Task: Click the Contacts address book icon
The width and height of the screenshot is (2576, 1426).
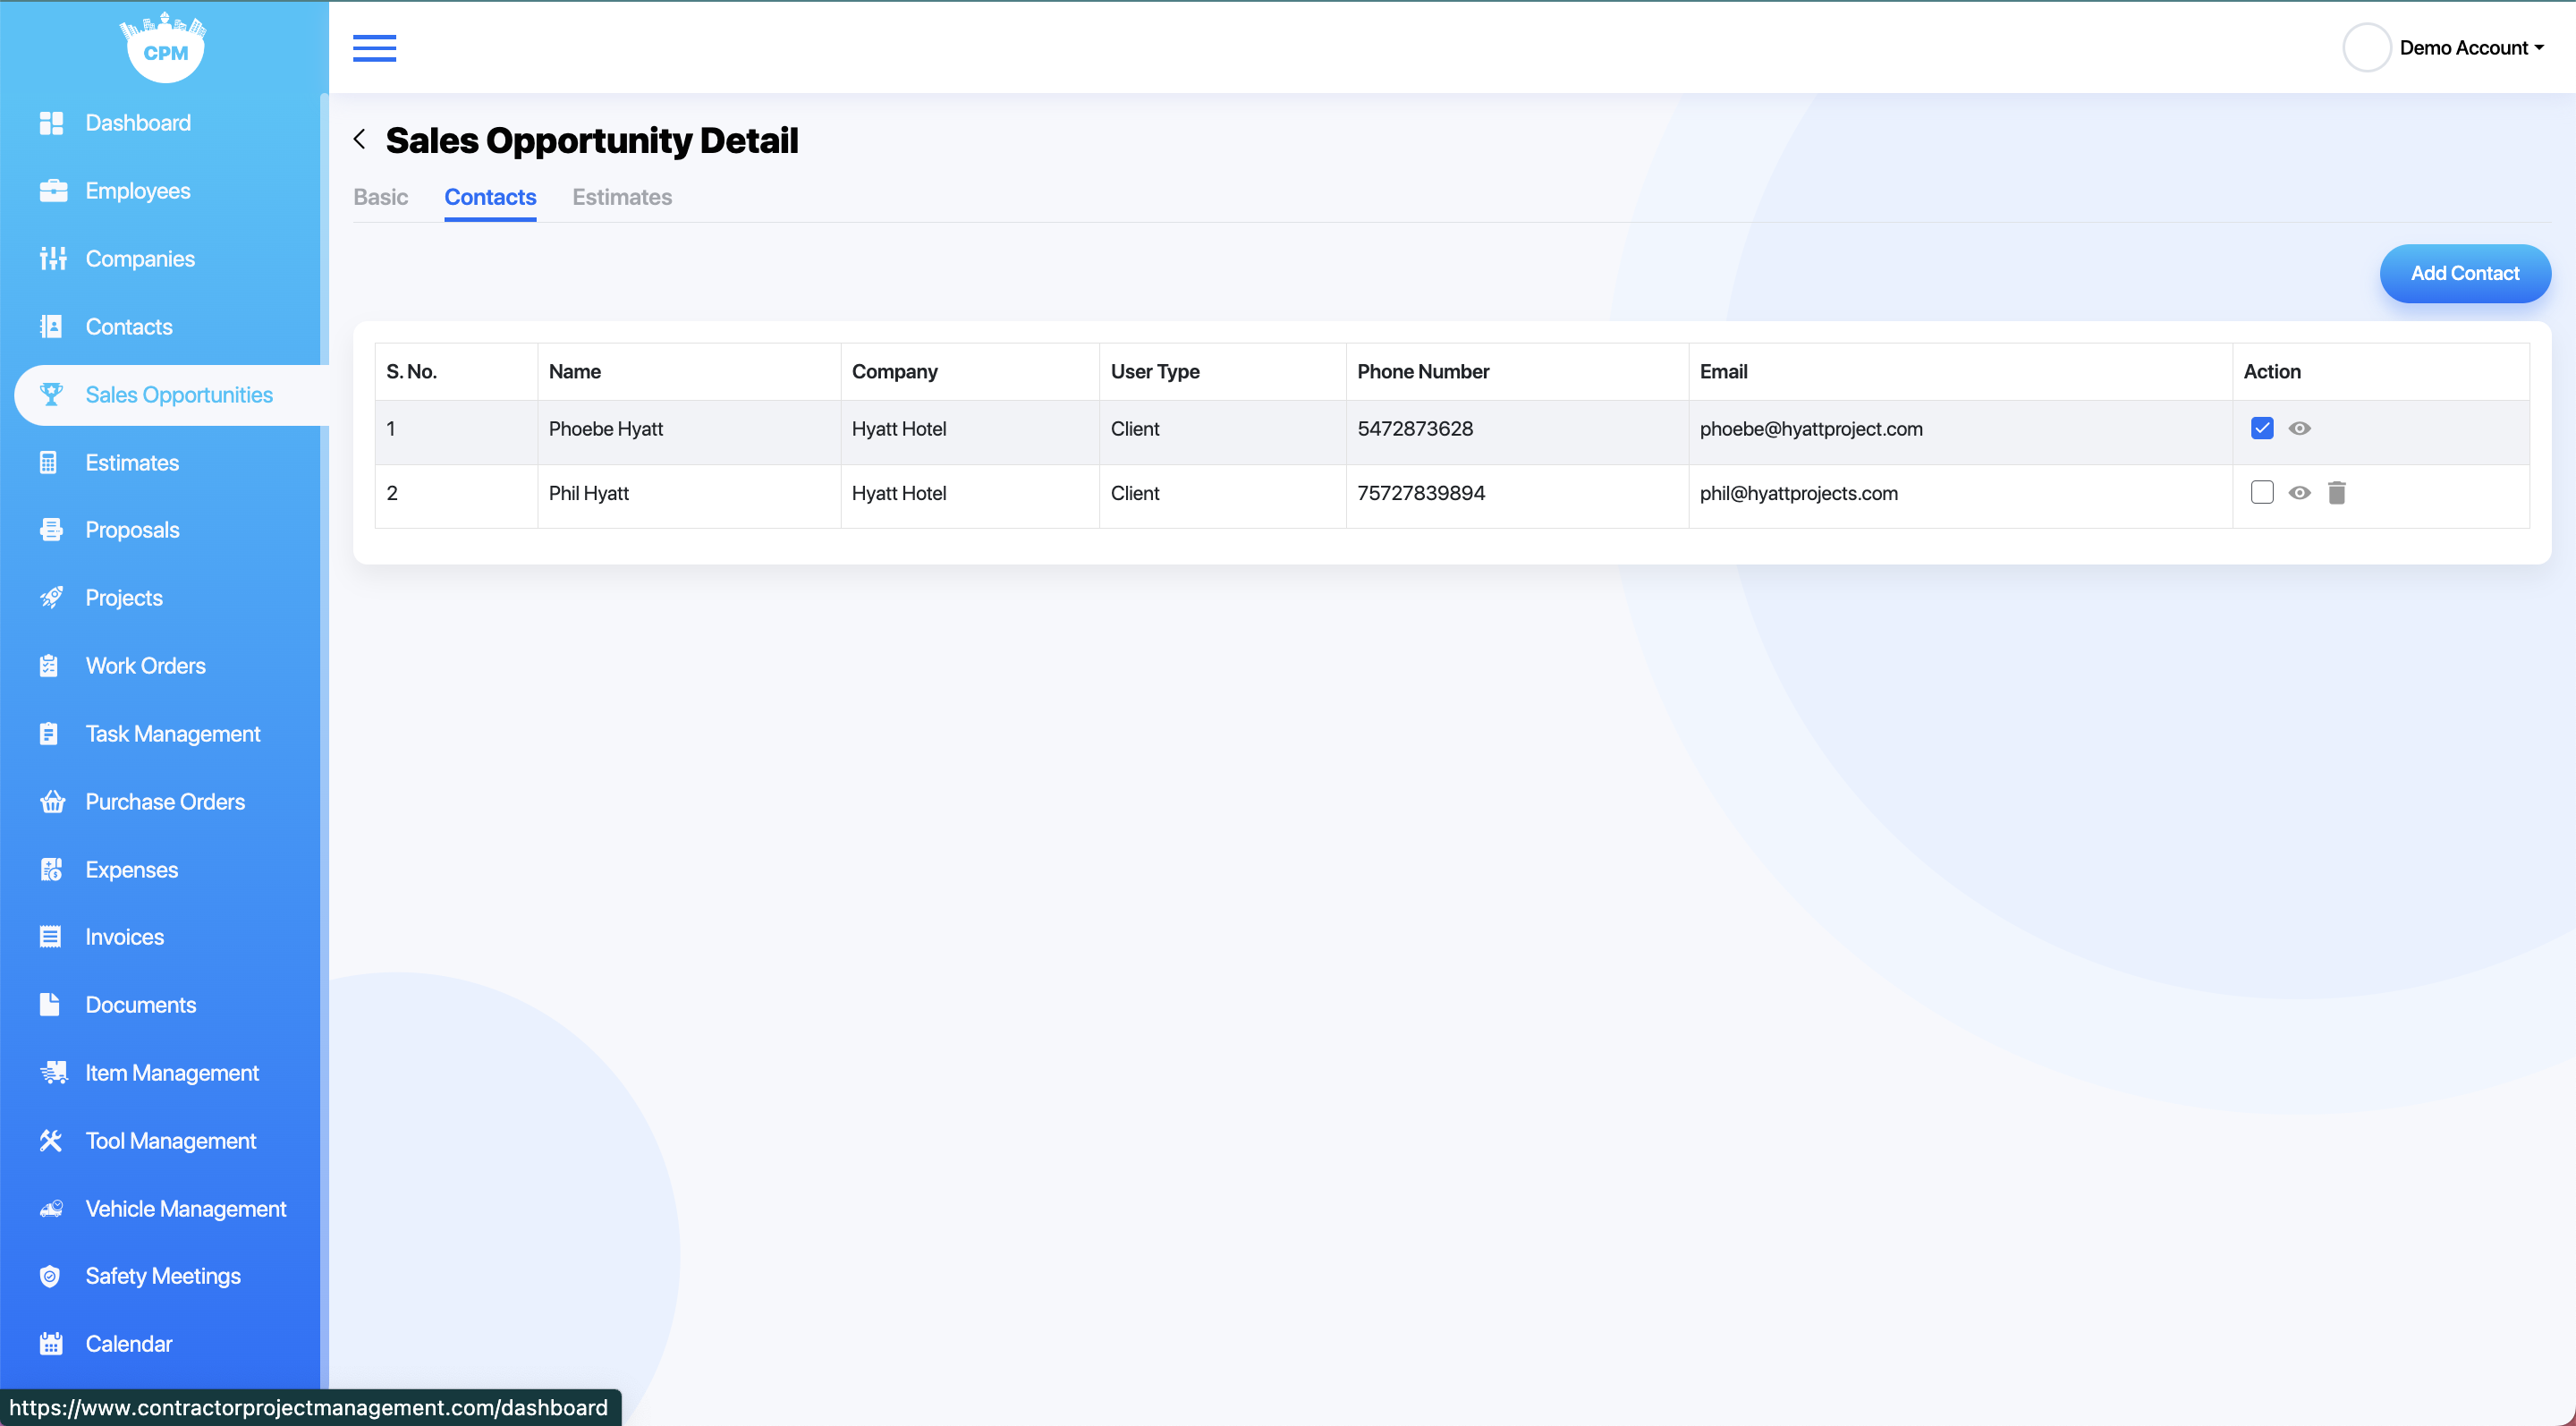Action: [x=51, y=327]
